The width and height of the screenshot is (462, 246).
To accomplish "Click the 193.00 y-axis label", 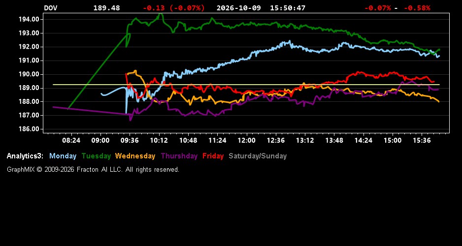I will click(x=29, y=33).
